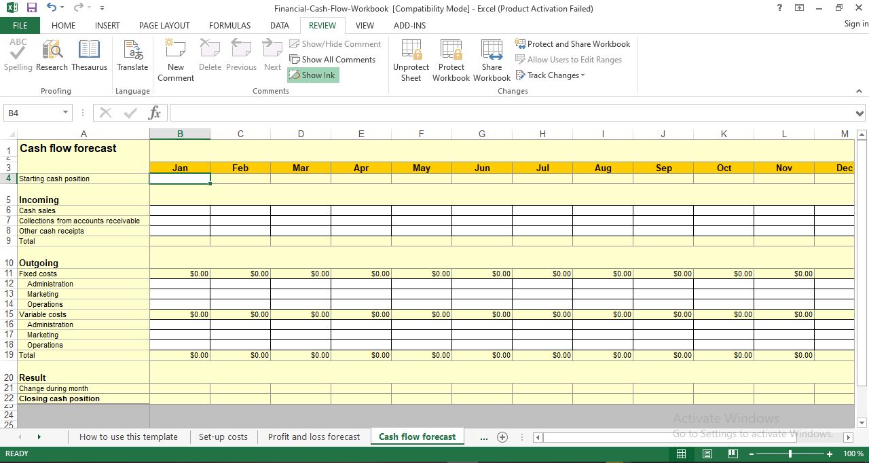This screenshot has height=463, width=869.
Task: Open the FORMULAS tab
Action: pyautogui.click(x=229, y=26)
